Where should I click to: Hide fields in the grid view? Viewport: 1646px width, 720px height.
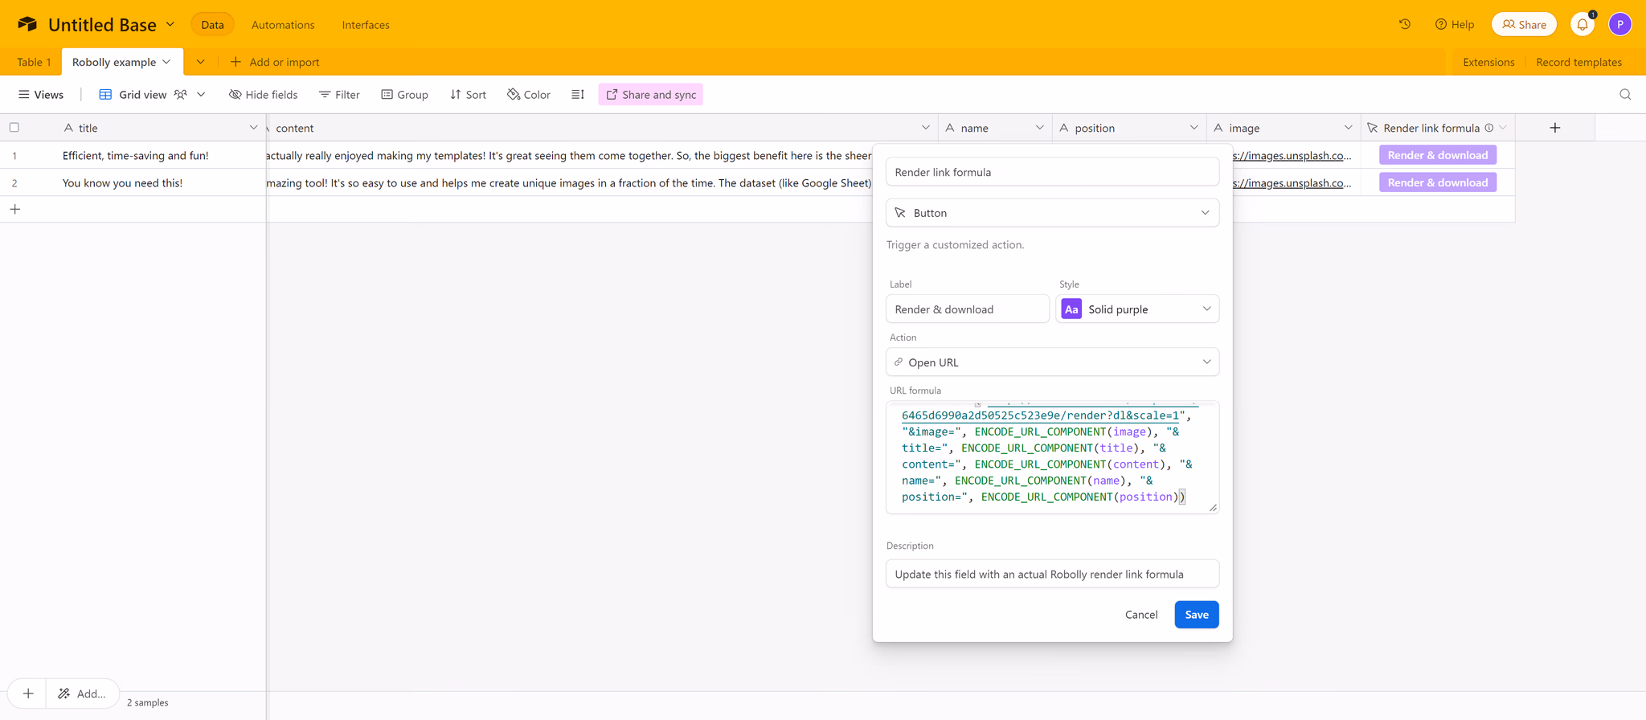click(264, 95)
